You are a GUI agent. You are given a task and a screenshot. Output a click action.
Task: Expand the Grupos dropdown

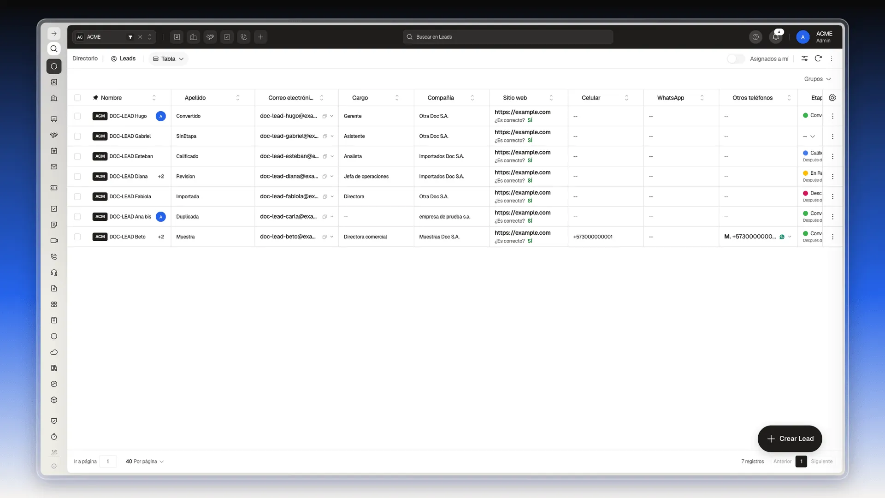point(817,79)
